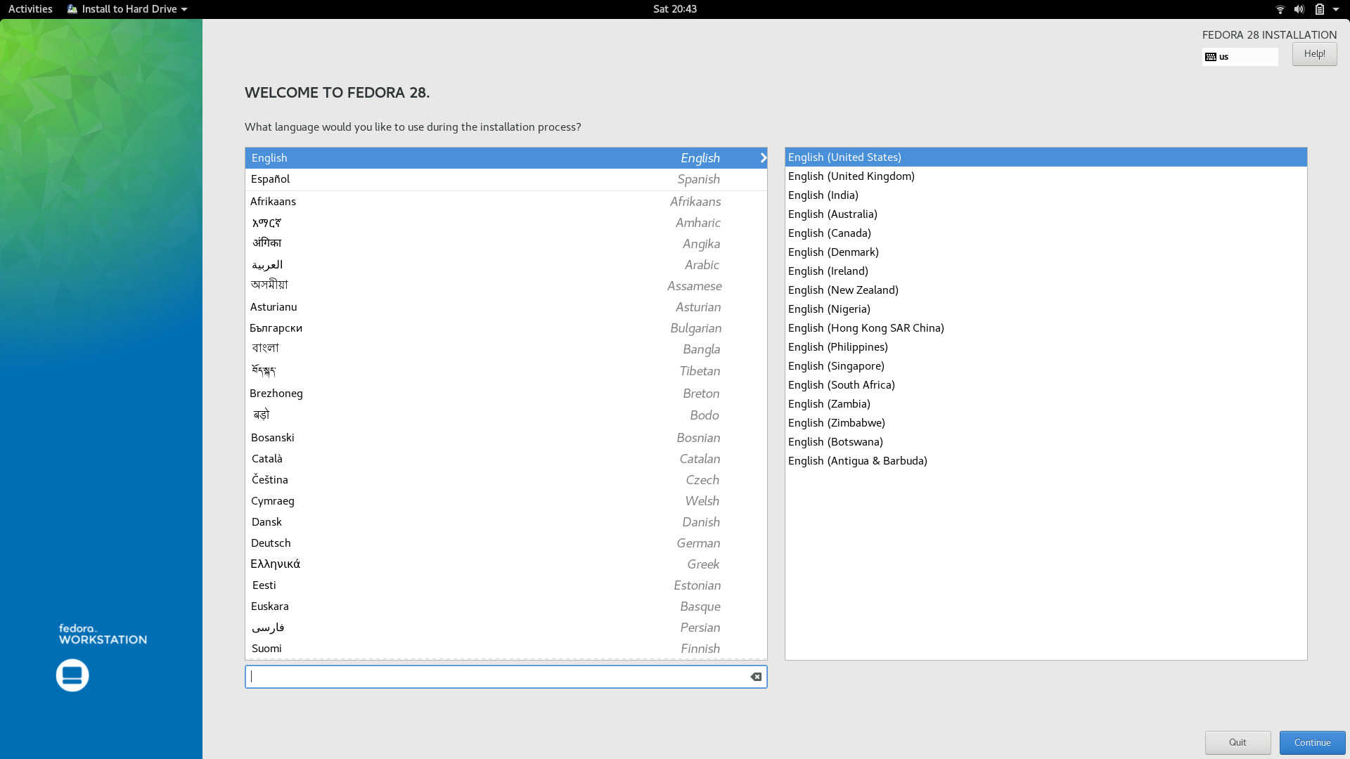
Task: Open the system menu dropdown arrow
Action: (1336, 9)
